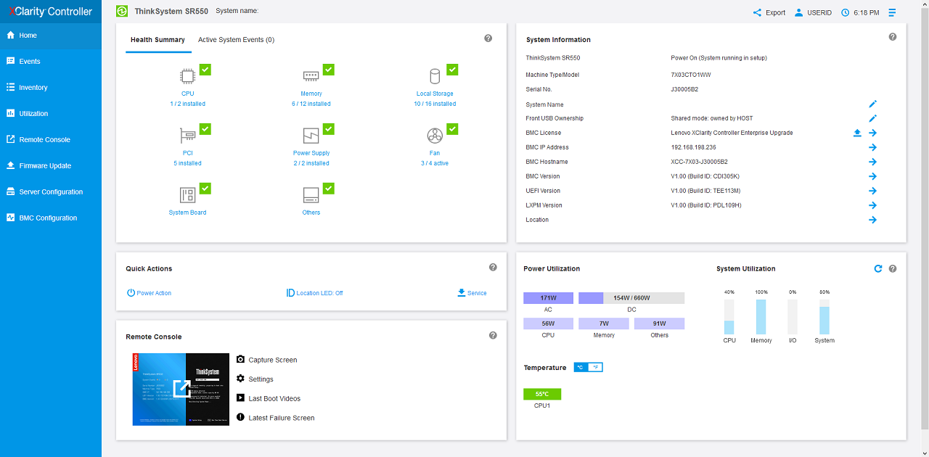The image size is (929, 457).
Task: Switch temperature to Fahrenheit
Action: [x=596, y=368]
